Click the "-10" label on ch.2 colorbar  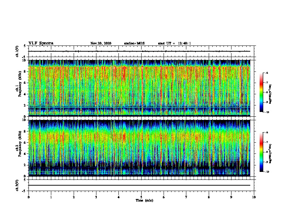(267, 172)
